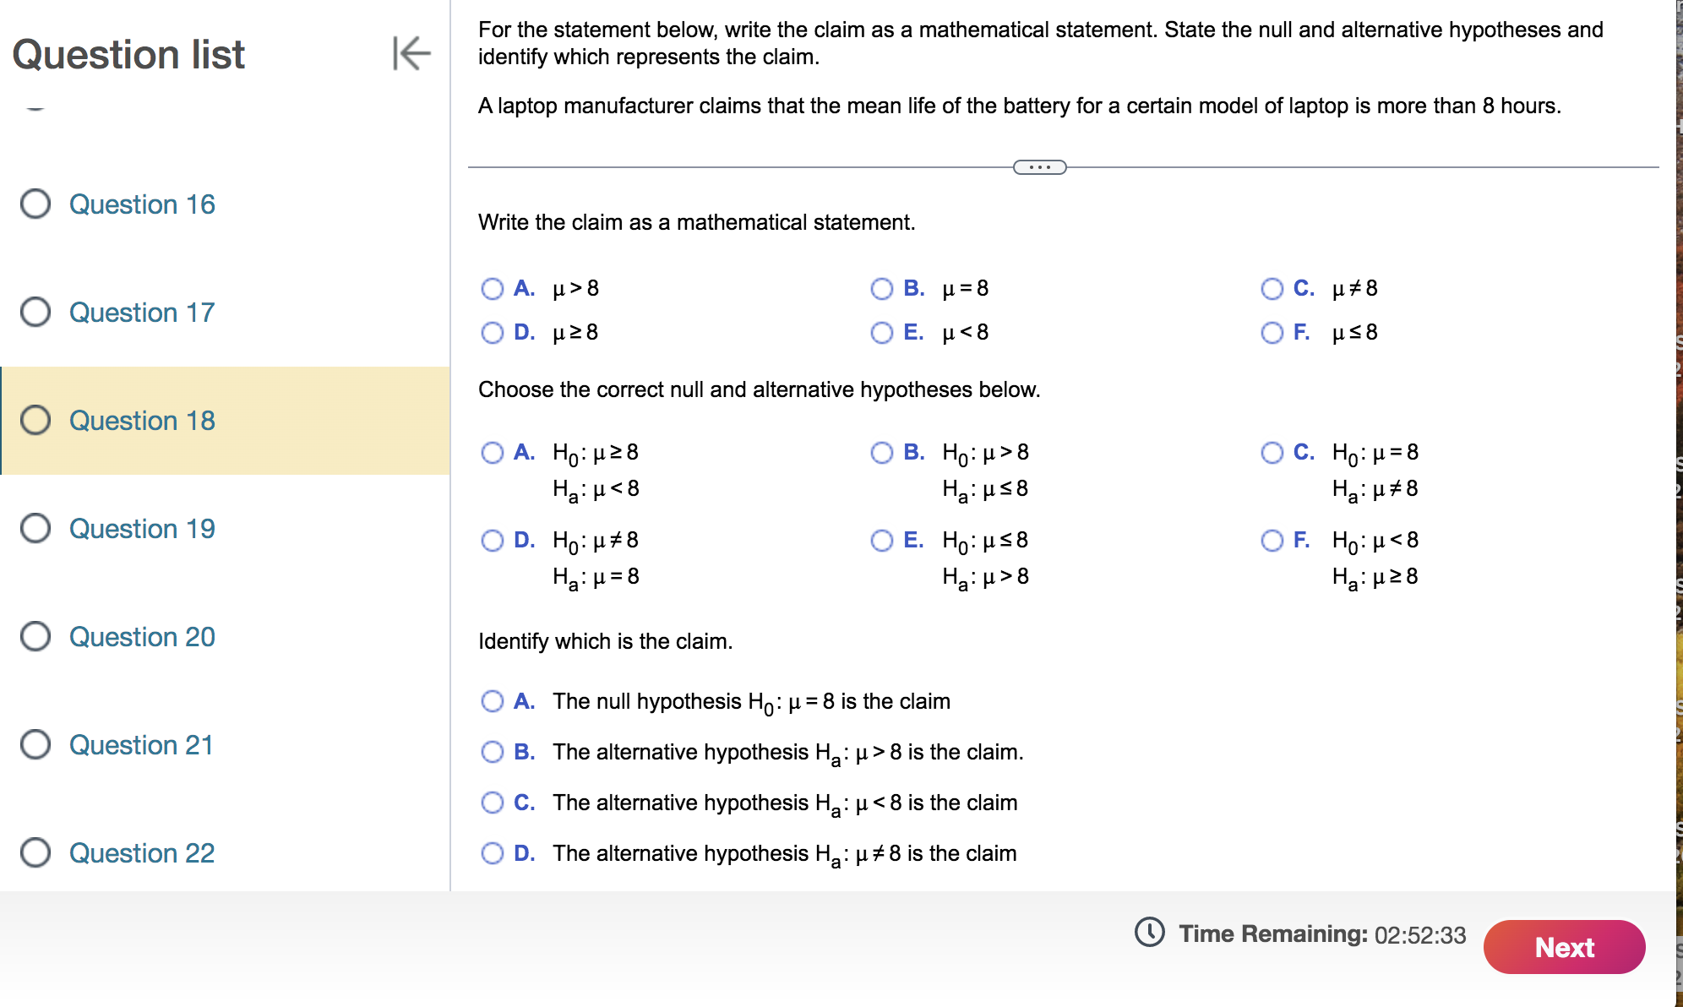Image resolution: width=1683 pixels, height=1007 pixels.
Task: Choose claim option D: μ ≠ 8 claim
Action: (493, 853)
